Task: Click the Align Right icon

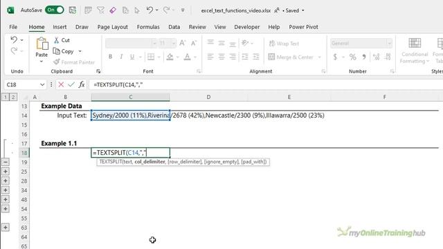Action: pyautogui.click(x=233, y=57)
